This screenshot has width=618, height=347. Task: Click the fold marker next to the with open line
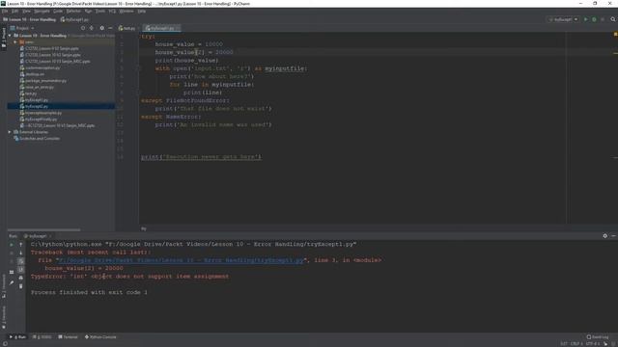tap(139, 68)
